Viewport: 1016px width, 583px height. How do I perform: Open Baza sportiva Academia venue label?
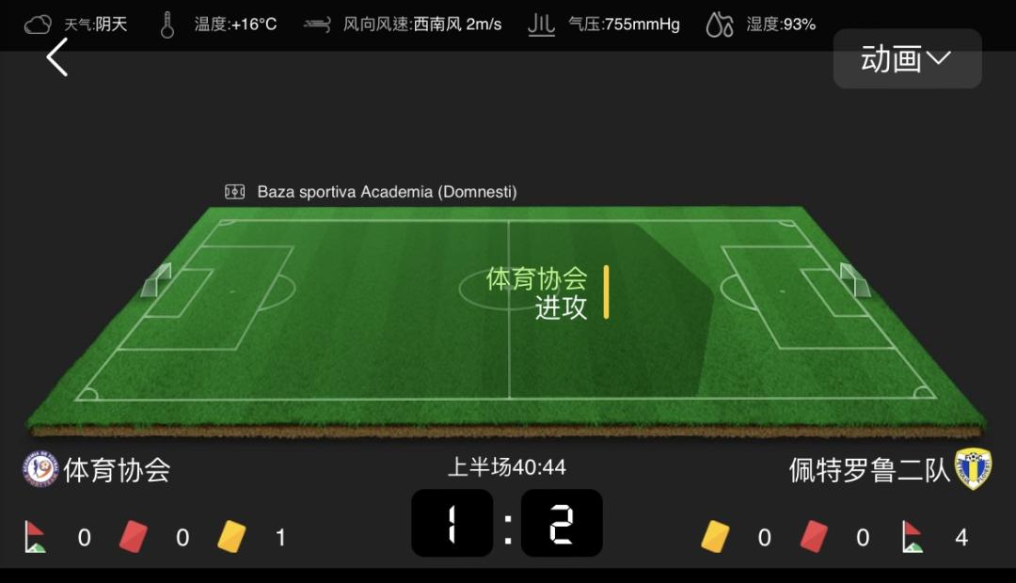387,192
